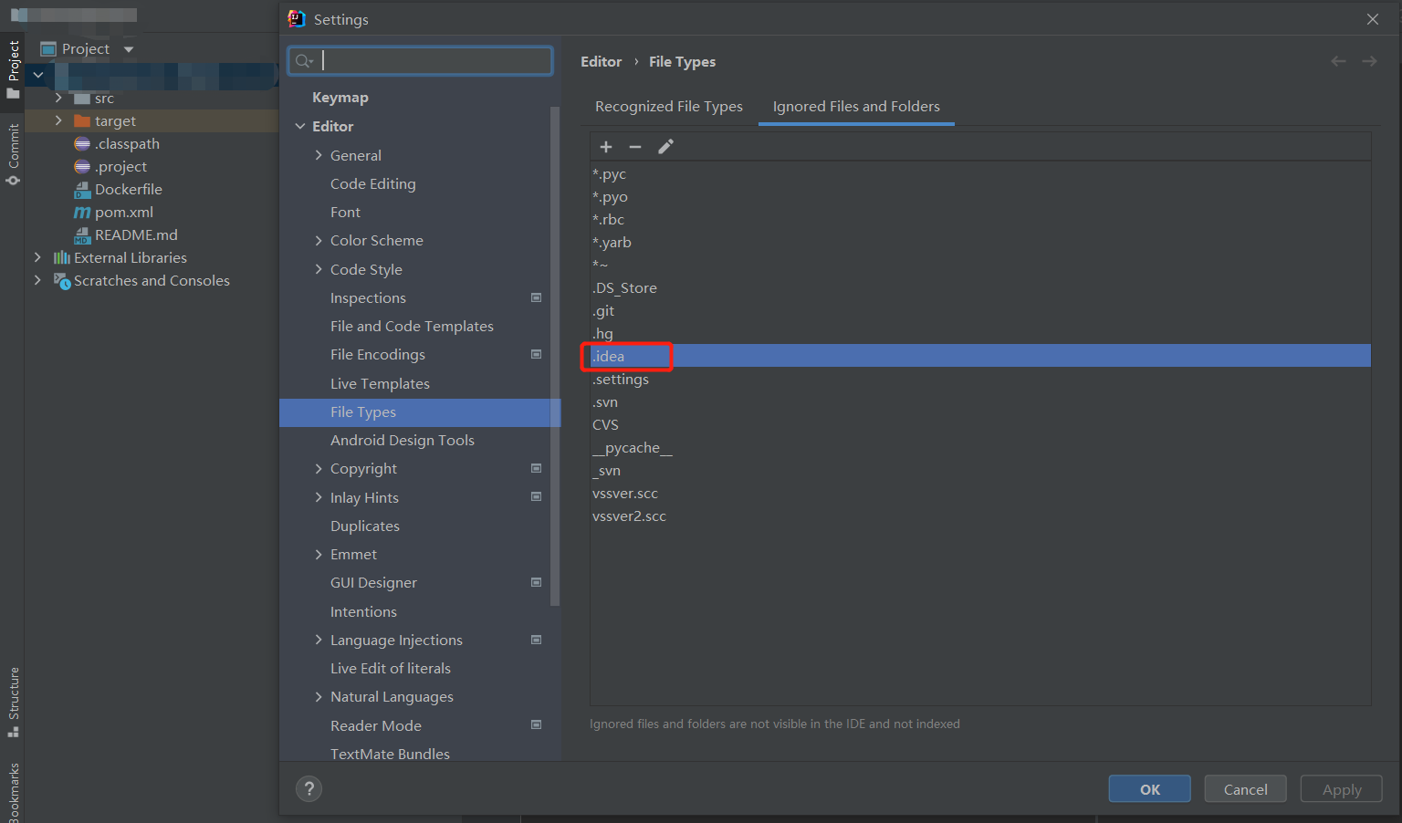
Task: Expand the Emmet settings node
Action: 319,554
